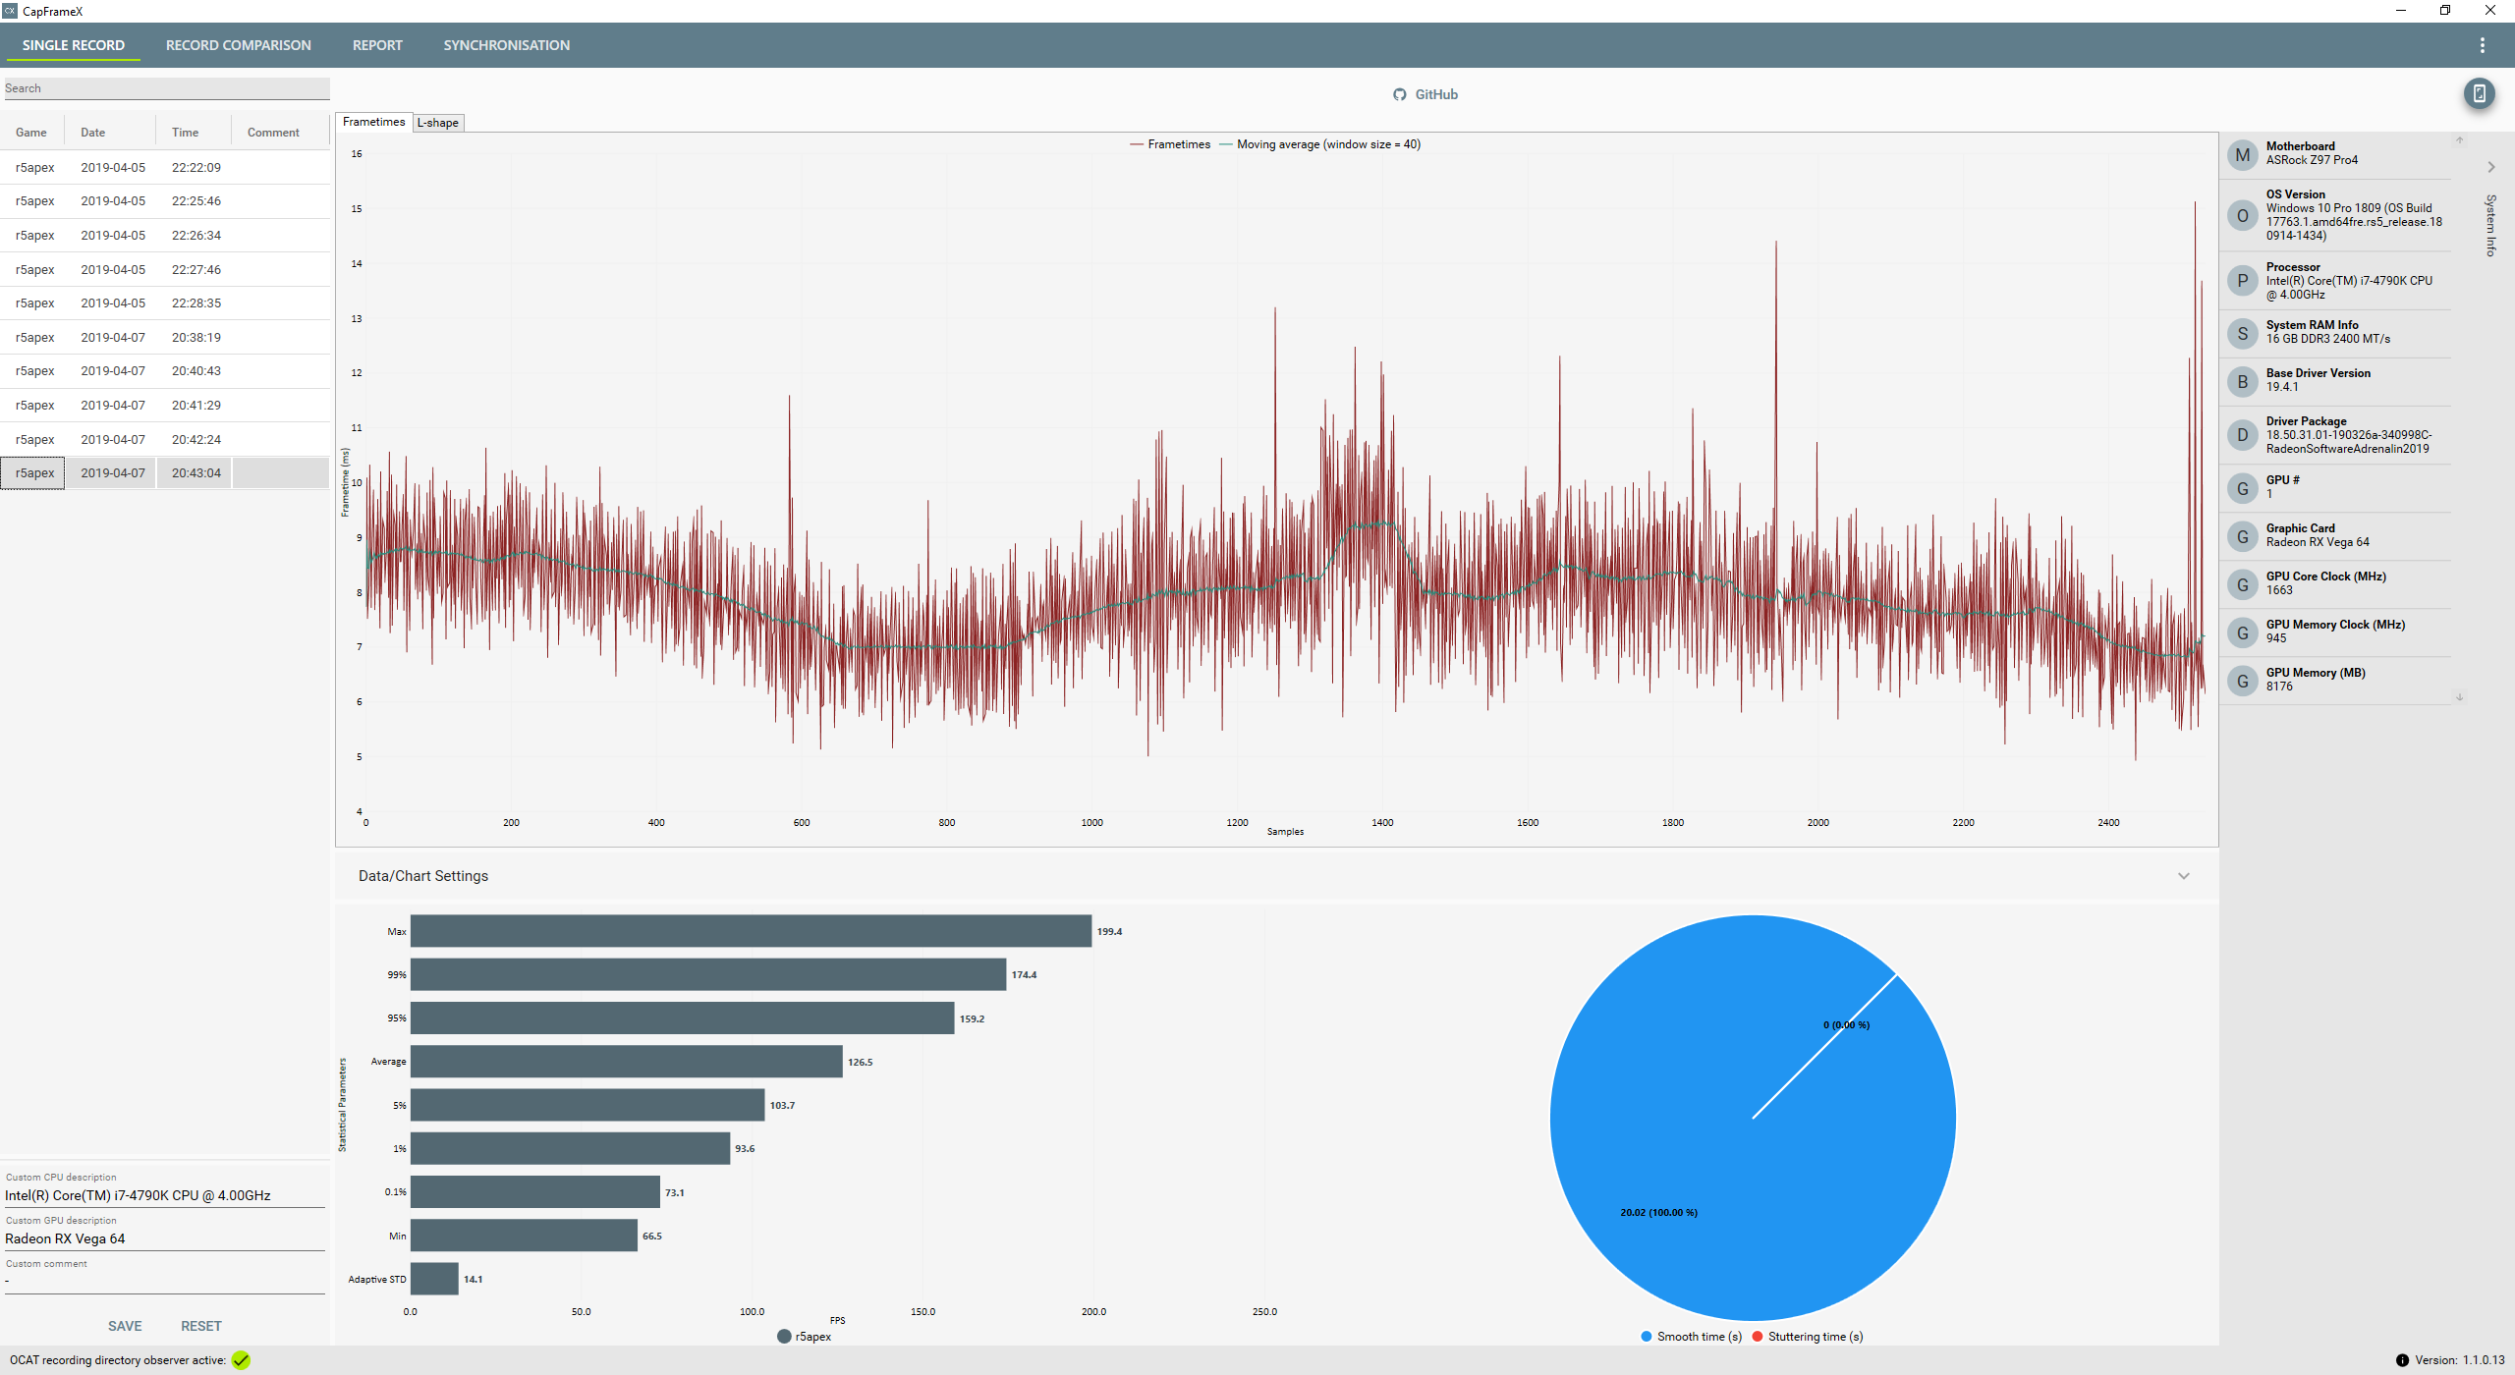The width and height of the screenshot is (2515, 1375).
Task: Toggle the Stuttering time legend entry
Action: [x=1758, y=1337]
